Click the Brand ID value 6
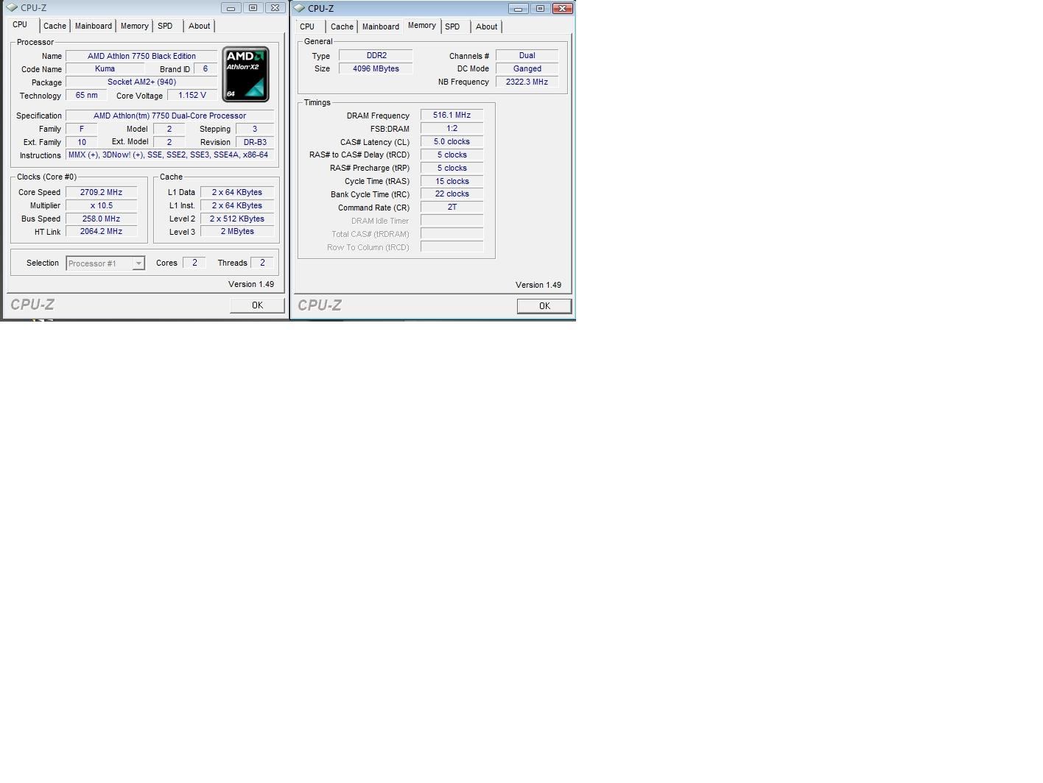The width and height of the screenshot is (1043, 783). [205, 69]
